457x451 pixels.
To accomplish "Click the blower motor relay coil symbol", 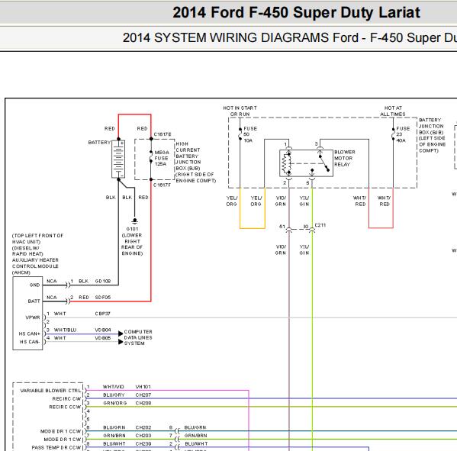I will [x=286, y=163].
